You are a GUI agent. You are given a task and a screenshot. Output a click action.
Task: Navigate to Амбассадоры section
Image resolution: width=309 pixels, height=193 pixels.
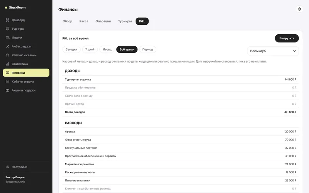(26, 46)
